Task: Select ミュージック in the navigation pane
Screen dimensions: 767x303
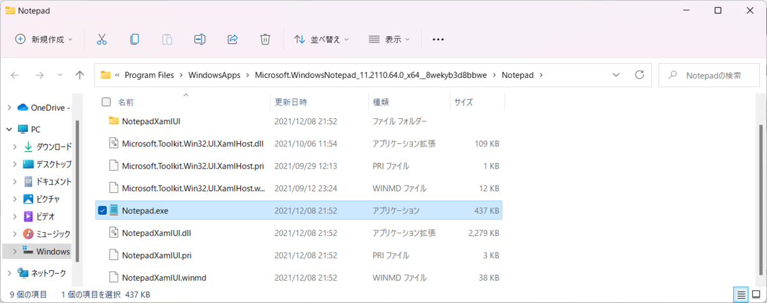Action: point(48,234)
